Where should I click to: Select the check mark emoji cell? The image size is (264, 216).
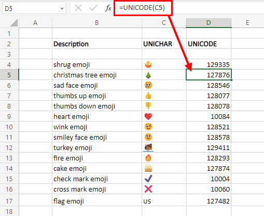[x=164, y=179]
